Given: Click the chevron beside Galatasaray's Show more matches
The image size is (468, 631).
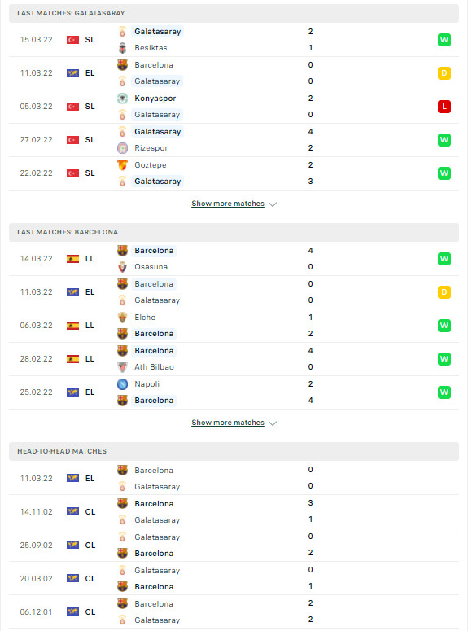Looking at the screenshot, I should point(273,204).
